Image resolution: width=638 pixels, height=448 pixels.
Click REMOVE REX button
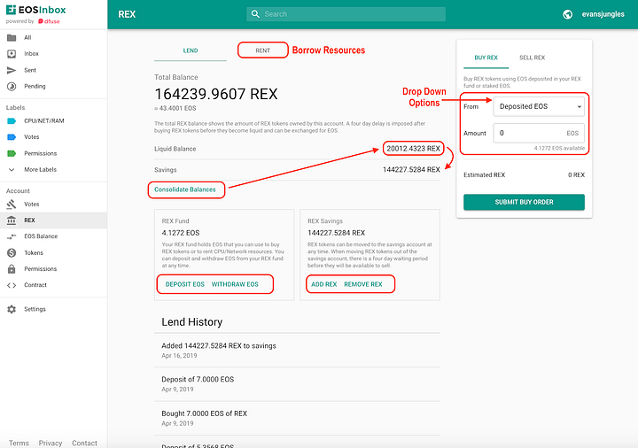(363, 284)
